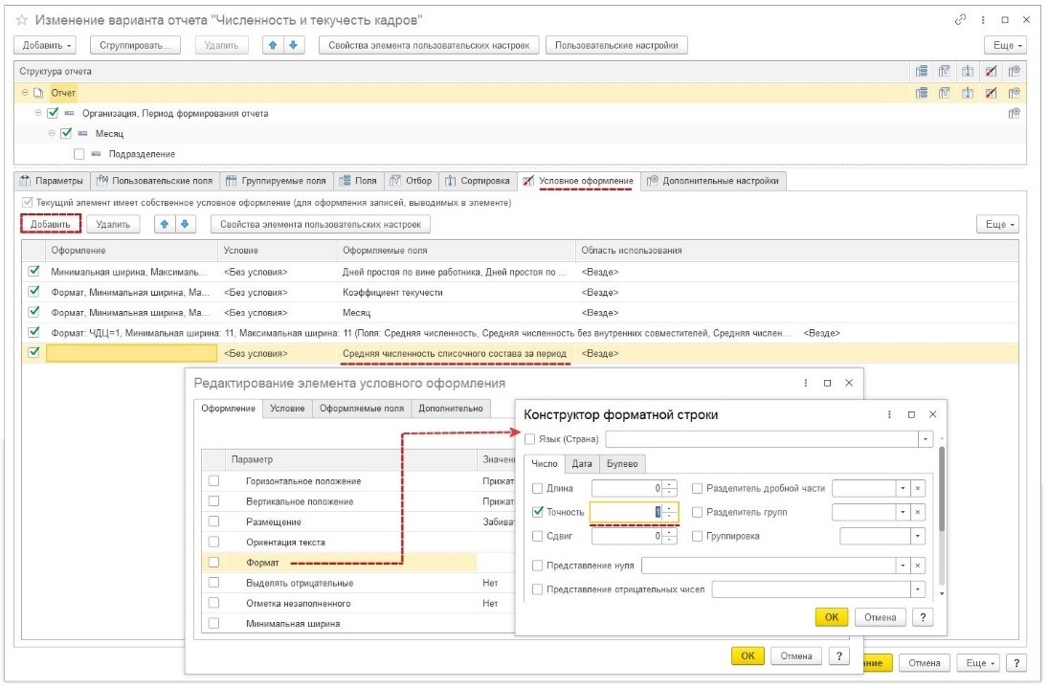Tick the Формат parameter checkbox
Image resolution: width=1049 pixels, height=688 pixels.
[214, 563]
